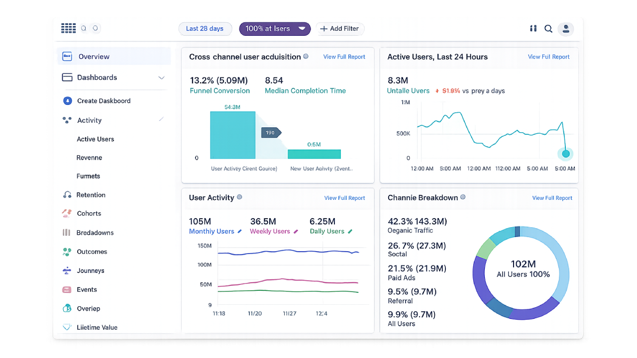Viewport: 637px width, 358px height.
Task: Expand the Dashboards section chevron
Action: tap(161, 78)
